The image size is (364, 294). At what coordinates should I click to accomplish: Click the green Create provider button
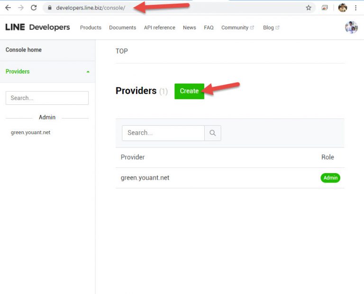[x=189, y=91]
